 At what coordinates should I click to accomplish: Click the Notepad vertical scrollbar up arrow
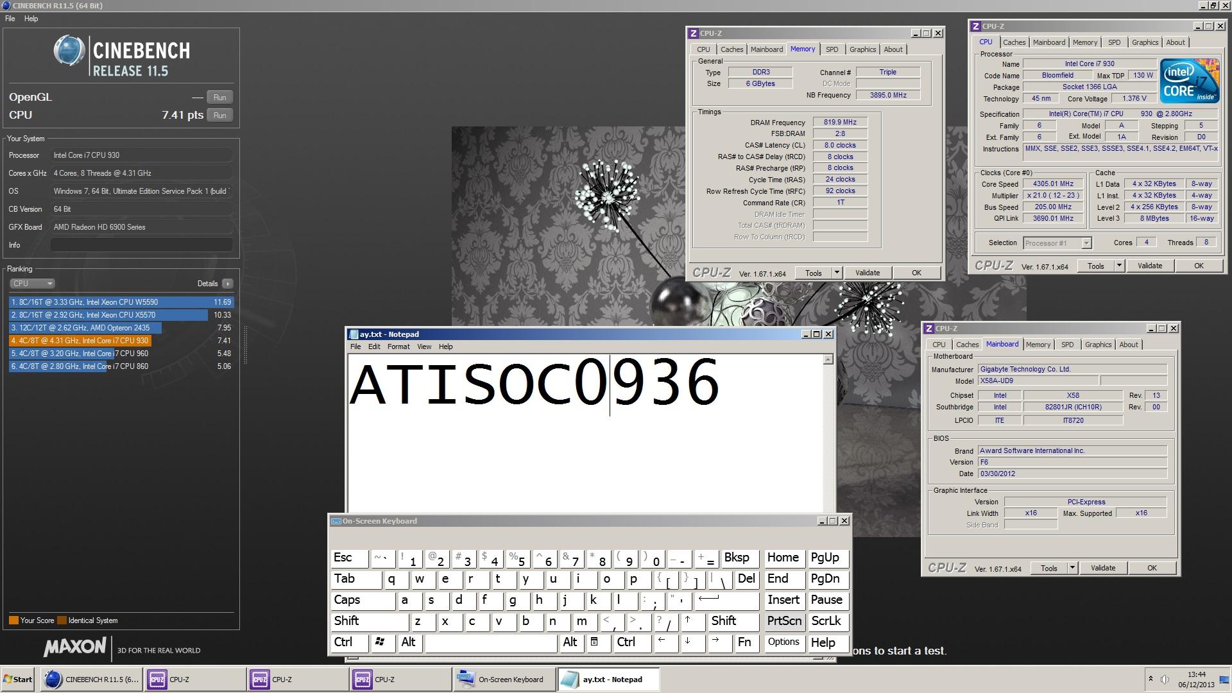828,360
